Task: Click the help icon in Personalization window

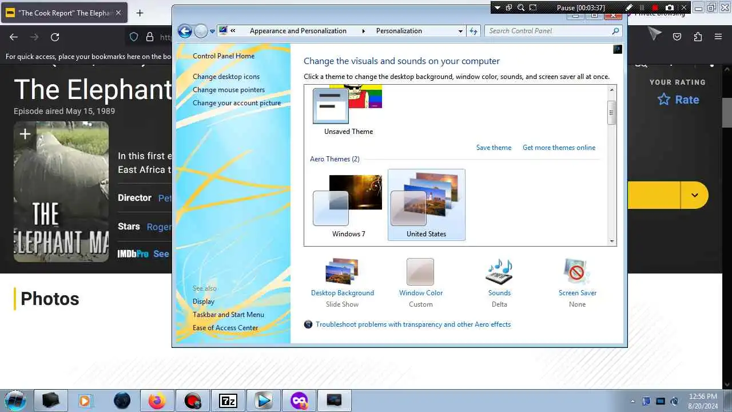Action: coord(617,50)
